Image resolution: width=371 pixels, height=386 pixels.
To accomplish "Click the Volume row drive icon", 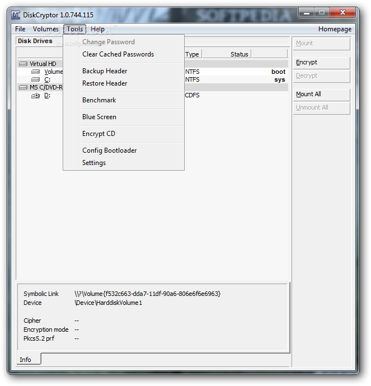I will 35,72.
